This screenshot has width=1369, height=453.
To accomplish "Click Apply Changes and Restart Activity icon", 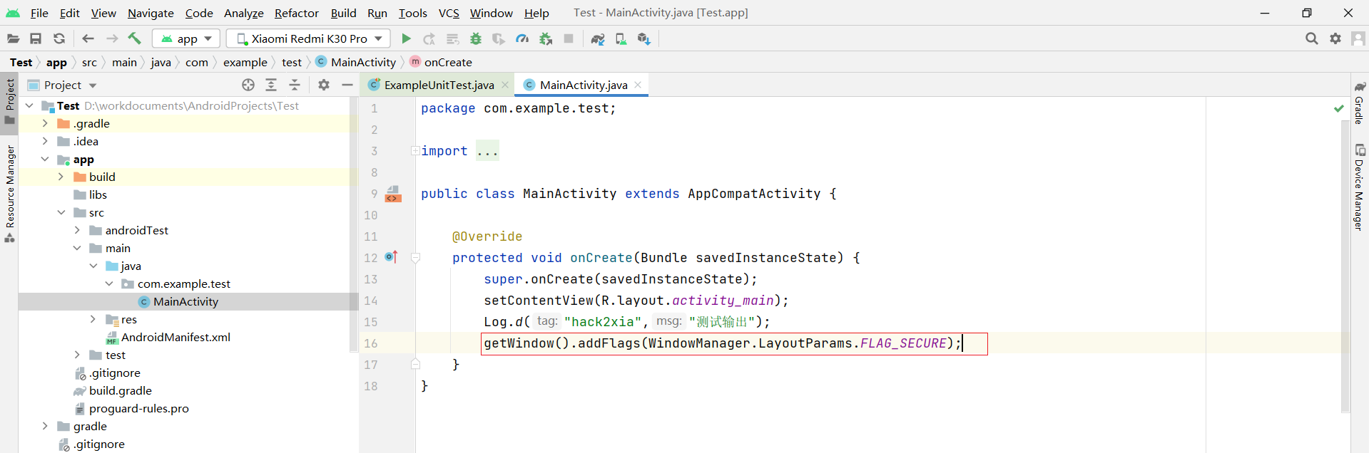I will (429, 38).
